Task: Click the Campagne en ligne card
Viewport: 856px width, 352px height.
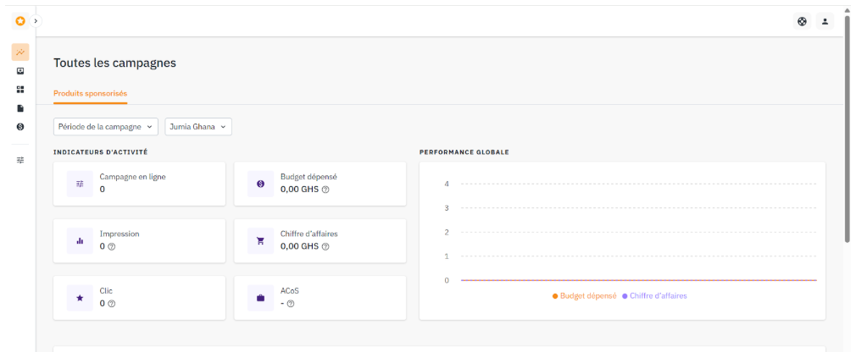Action: click(x=139, y=184)
